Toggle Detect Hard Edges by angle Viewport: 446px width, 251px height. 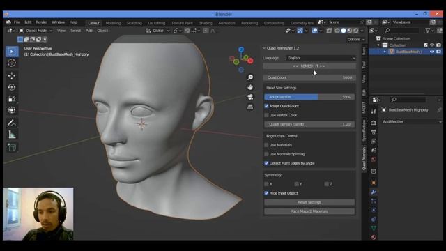(266, 163)
